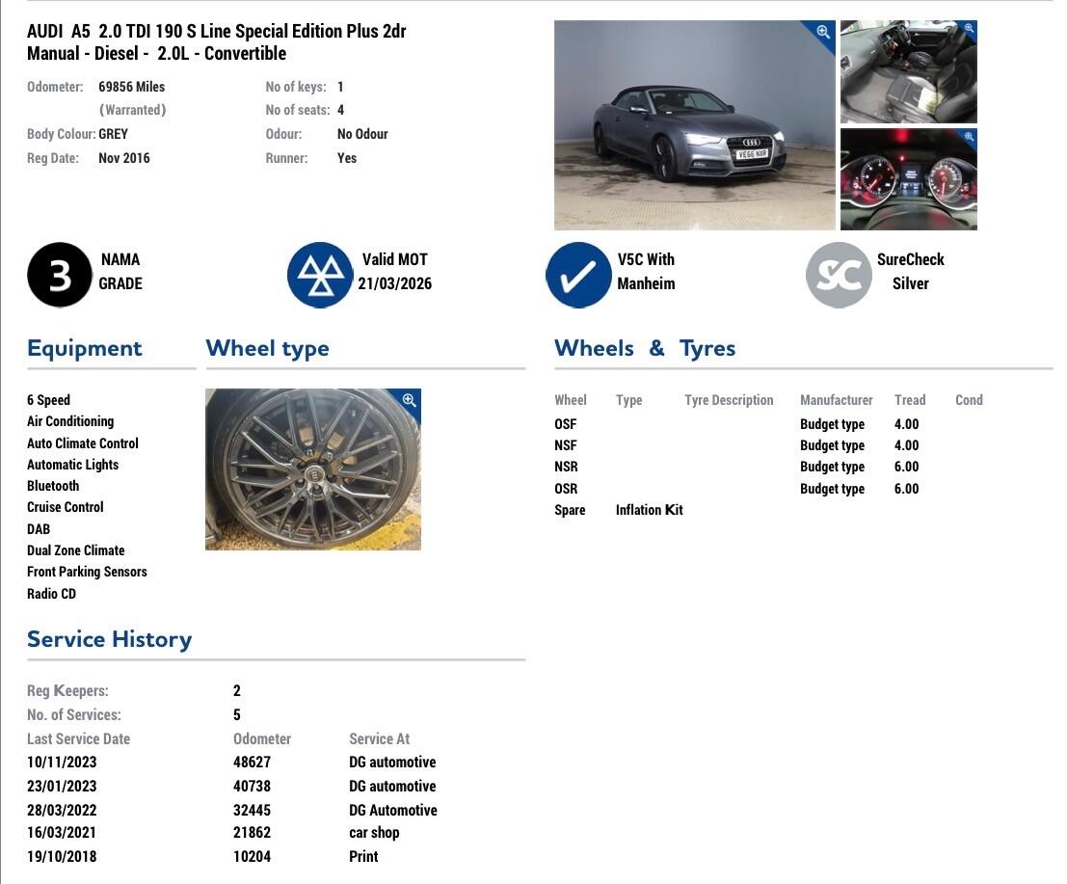Open the large exterior vehicle photo
The image size is (1067, 884).
pos(694,125)
